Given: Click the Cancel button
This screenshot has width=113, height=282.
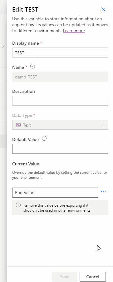Looking at the screenshot, I should pyautogui.click(x=93, y=277).
